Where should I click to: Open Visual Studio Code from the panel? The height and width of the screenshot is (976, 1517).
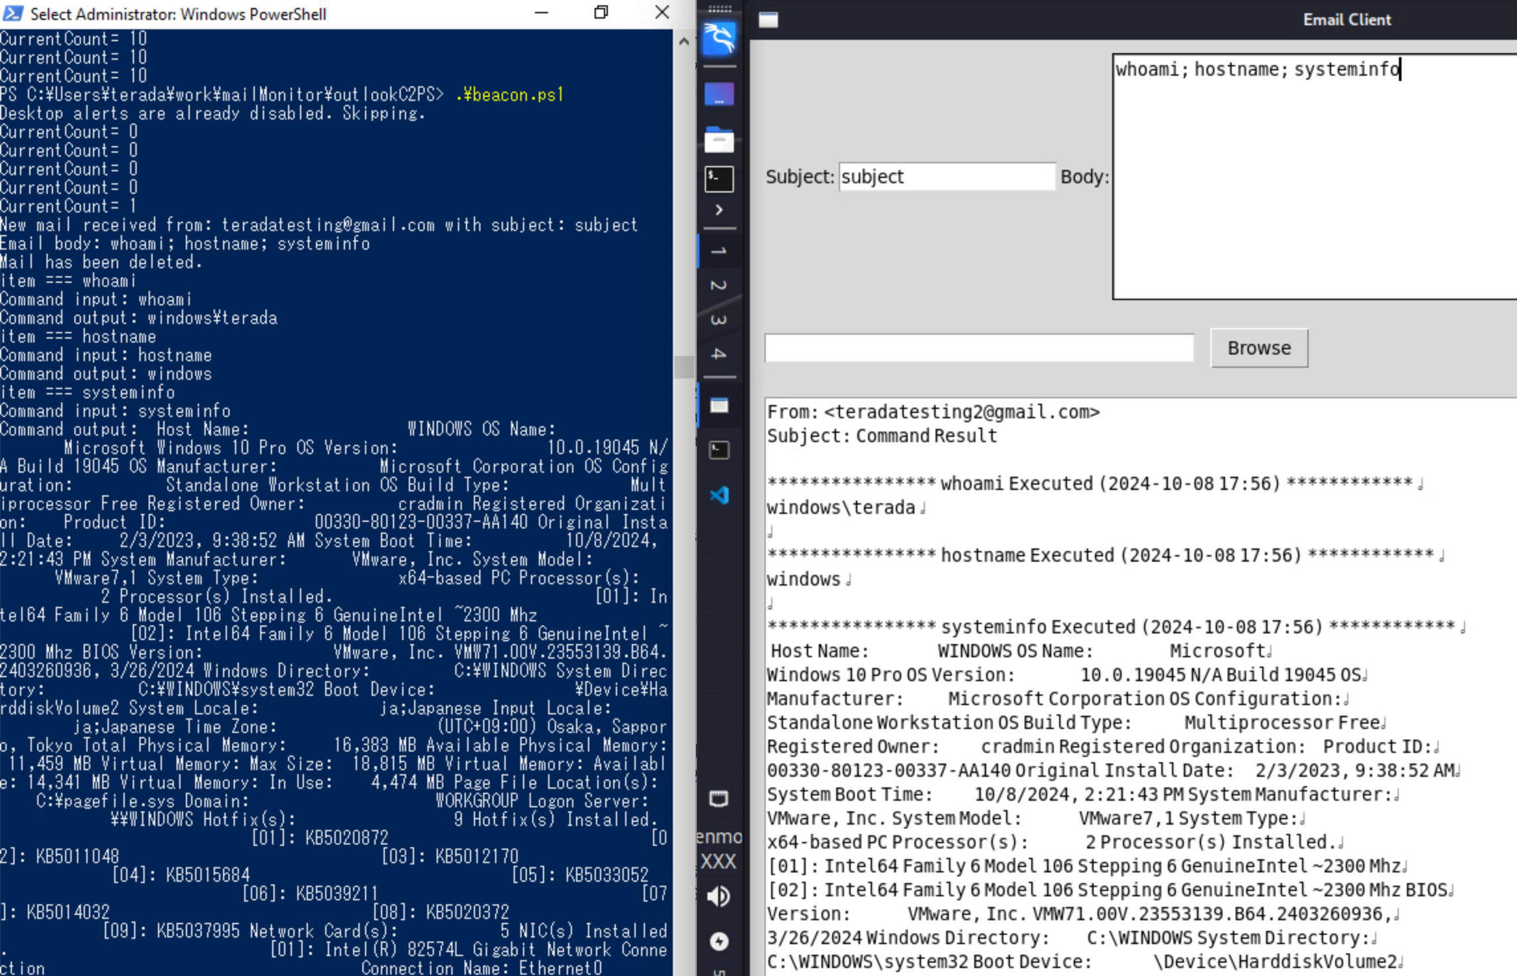click(719, 495)
